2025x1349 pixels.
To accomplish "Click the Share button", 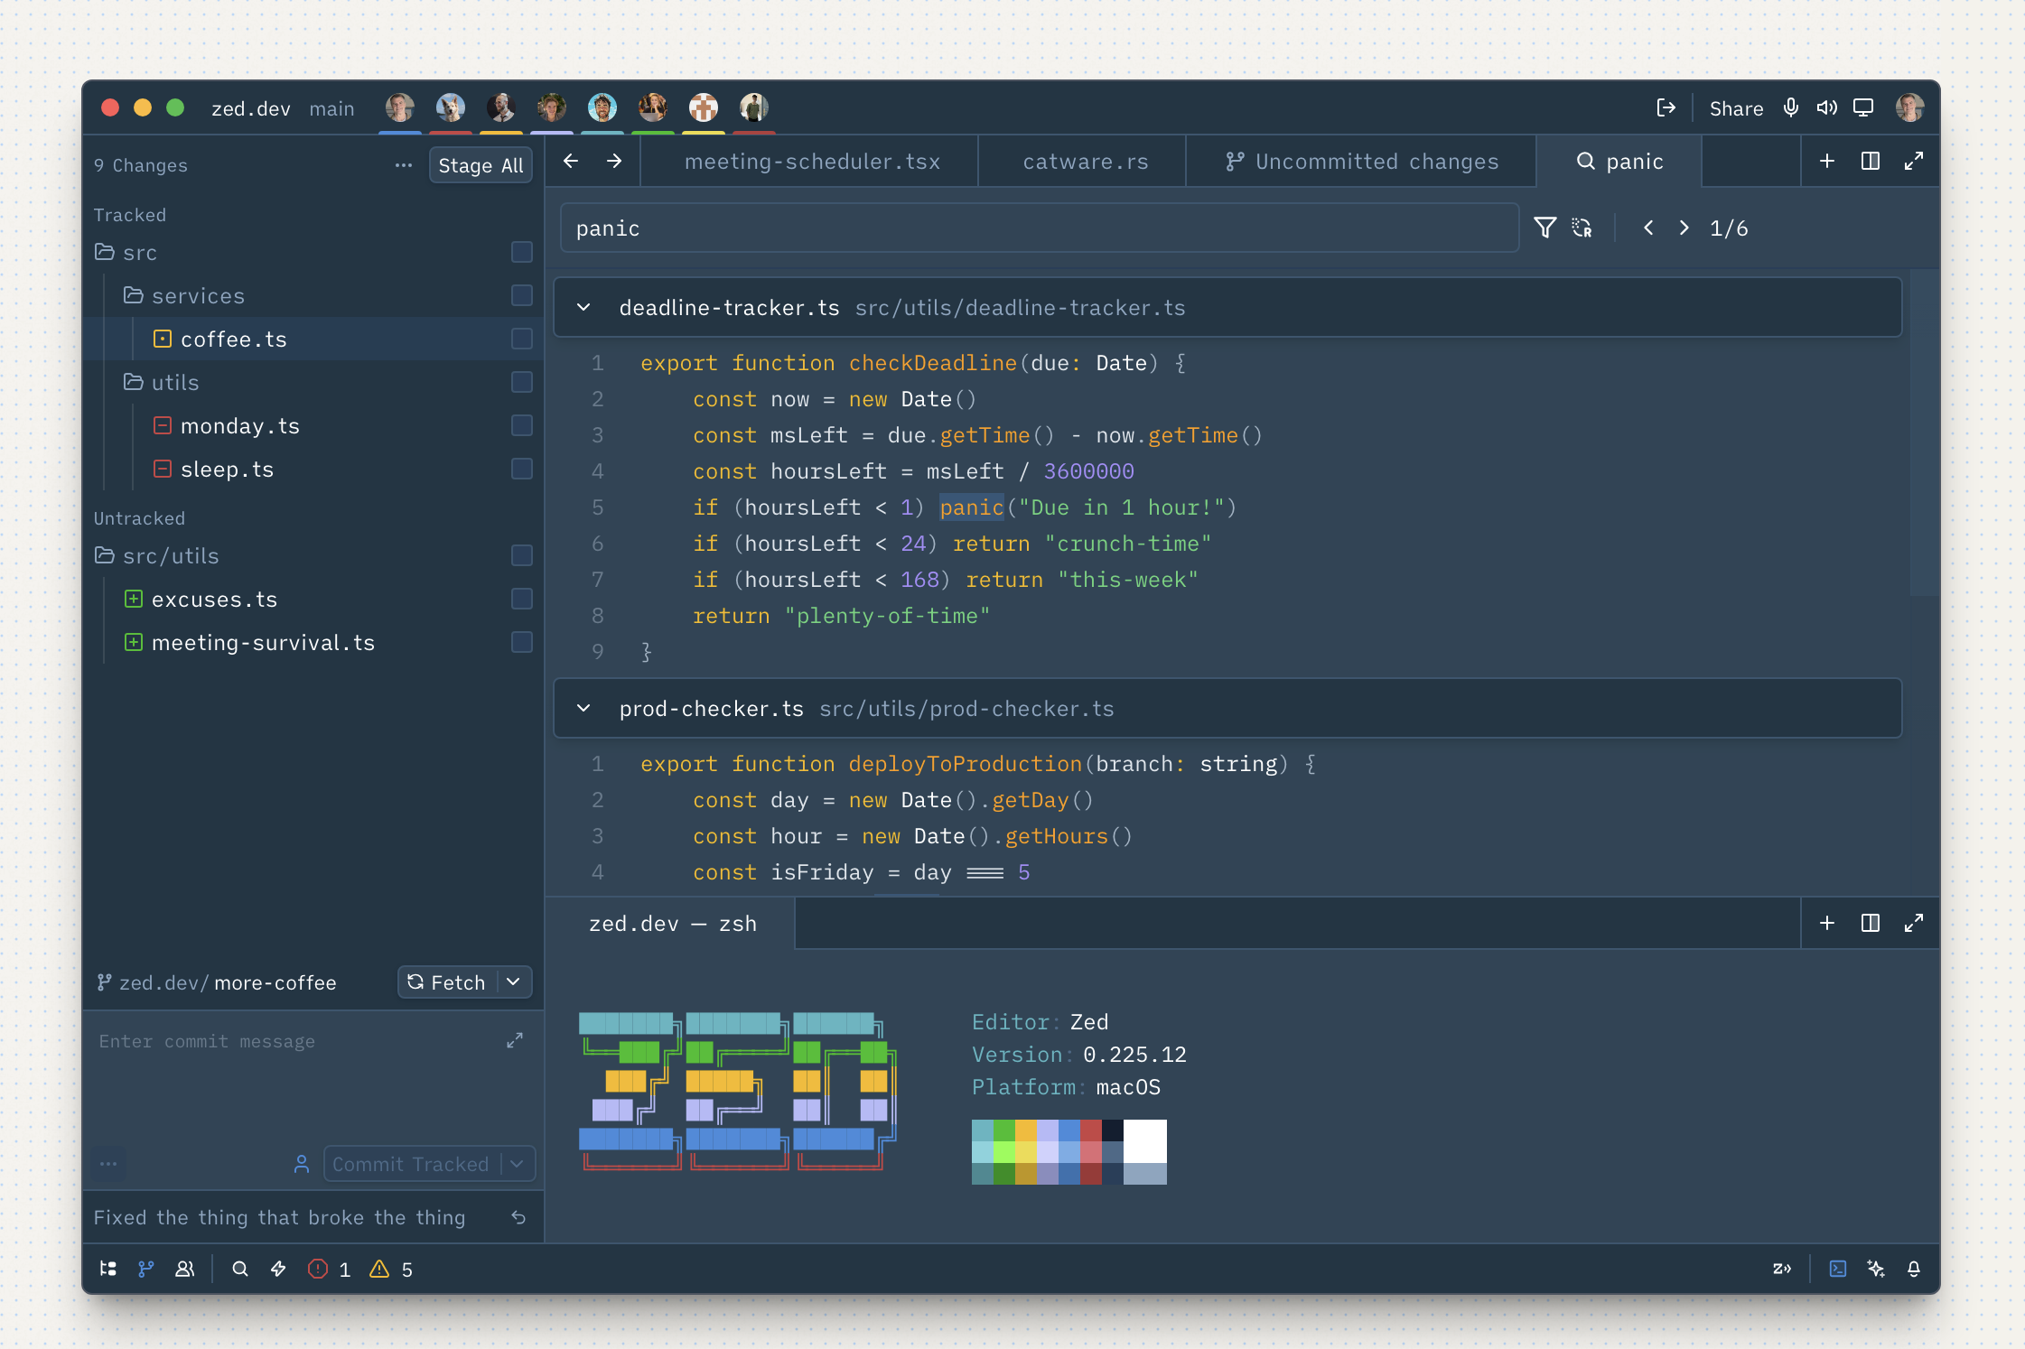I will 1736,108.
